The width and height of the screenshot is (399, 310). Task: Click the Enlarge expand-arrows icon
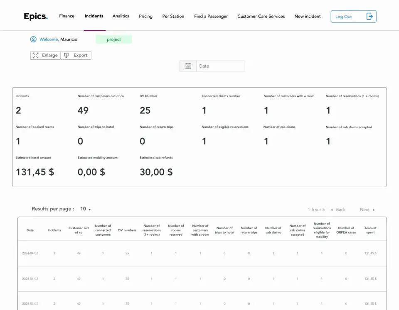coord(36,55)
